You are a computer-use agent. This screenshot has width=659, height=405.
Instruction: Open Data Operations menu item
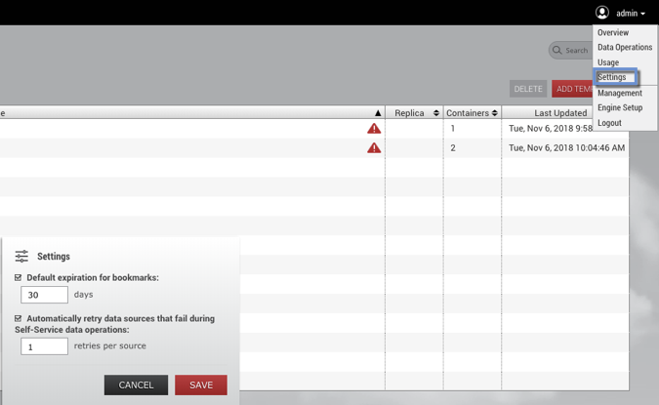coord(625,47)
